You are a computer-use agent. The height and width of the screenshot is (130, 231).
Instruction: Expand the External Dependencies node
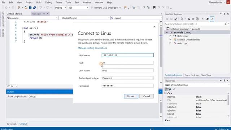click(x=170, y=39)
